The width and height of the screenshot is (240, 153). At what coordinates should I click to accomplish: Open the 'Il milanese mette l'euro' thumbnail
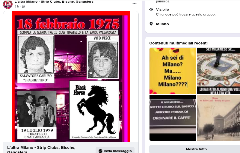(173, 118)
